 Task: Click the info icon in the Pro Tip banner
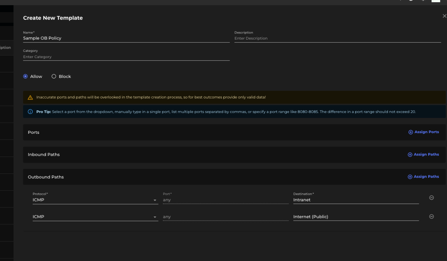[30, 111]
